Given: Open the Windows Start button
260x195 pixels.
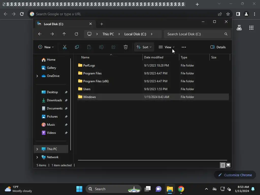Looking at the screenshot, I should point(79,189).
